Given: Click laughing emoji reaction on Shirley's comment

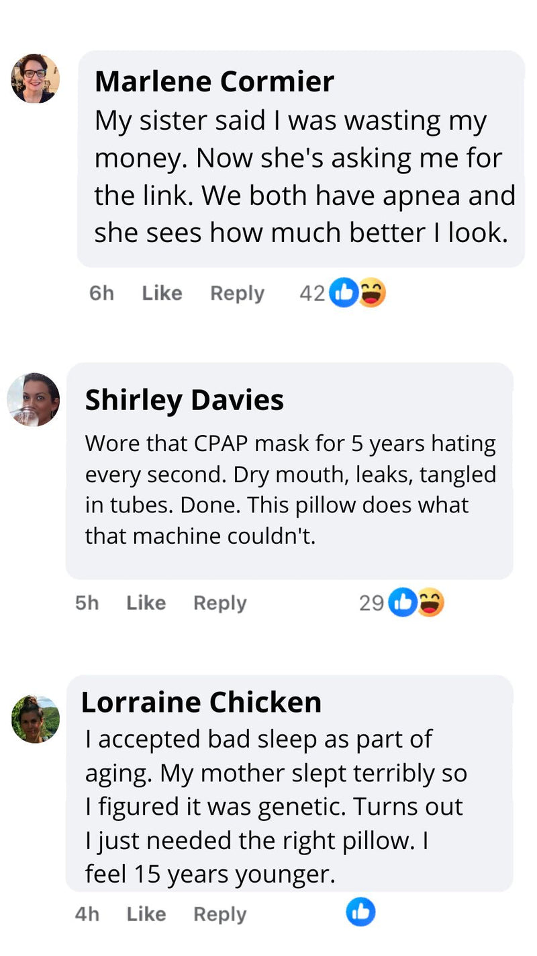Looking at the screenshot, I should click(x=430, y=602).
